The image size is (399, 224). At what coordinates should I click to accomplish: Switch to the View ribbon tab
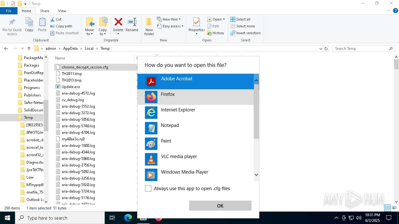click(x=62, y=11)
